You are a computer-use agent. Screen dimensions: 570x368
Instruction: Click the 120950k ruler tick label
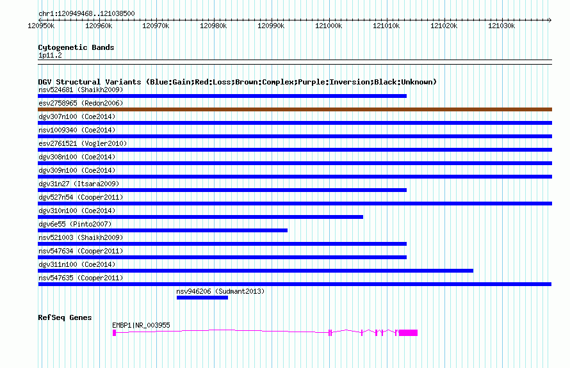[41, 26]
